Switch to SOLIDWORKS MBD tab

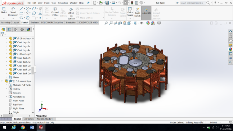[x=88, y=22]
